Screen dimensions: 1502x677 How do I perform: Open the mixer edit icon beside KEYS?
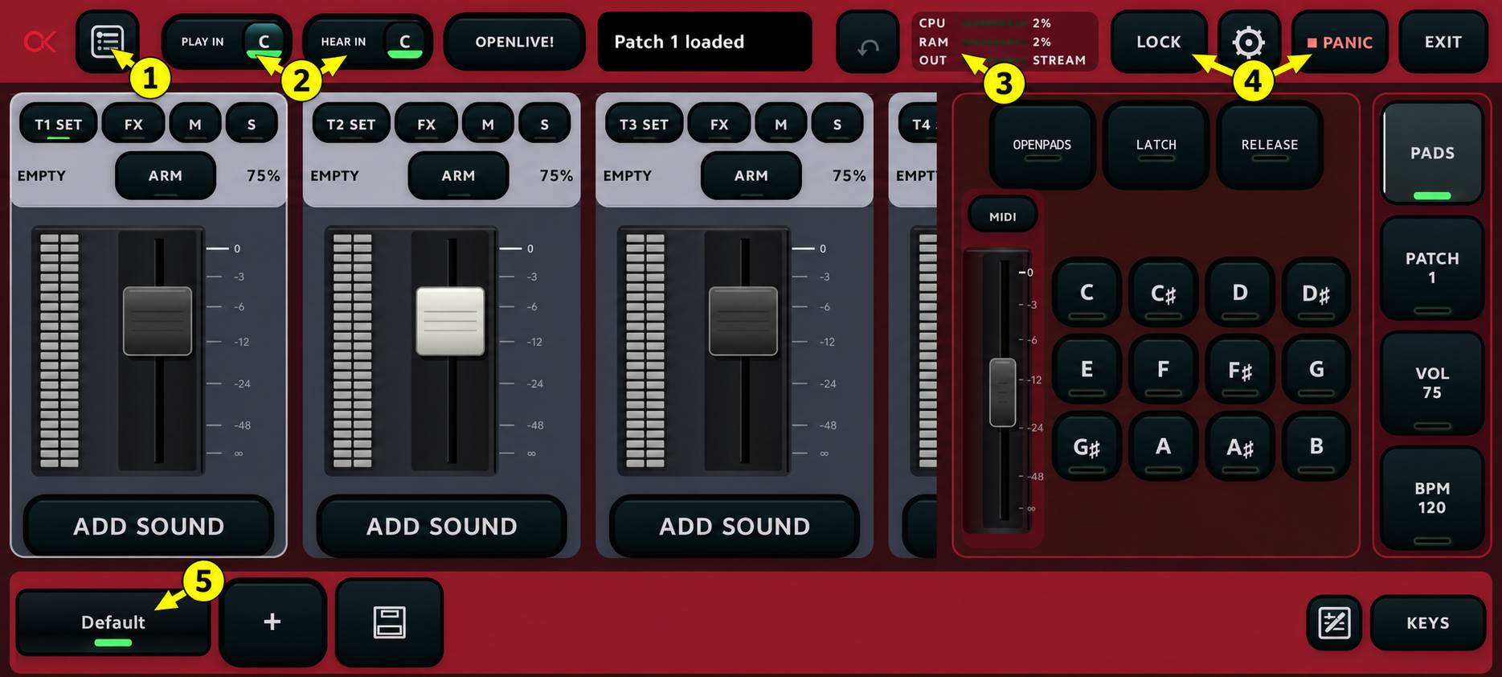coord(1334,622)
